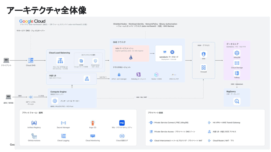Click the Private Service Access icon
Screen dimensions: 271x152
151,132
